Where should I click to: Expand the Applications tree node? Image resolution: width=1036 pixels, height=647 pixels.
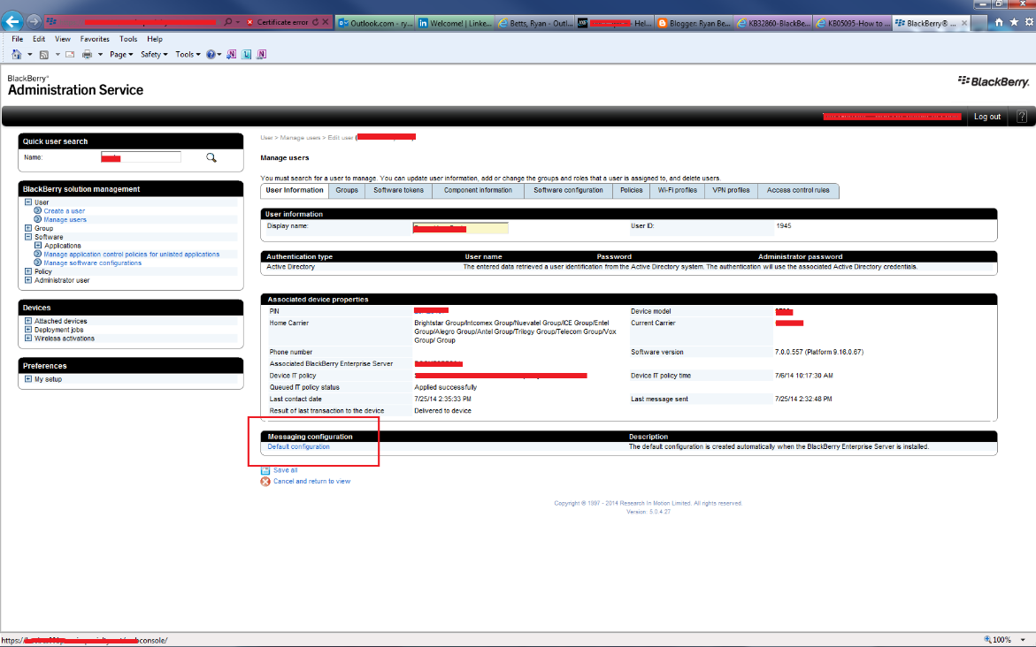(x=38, y=245)
